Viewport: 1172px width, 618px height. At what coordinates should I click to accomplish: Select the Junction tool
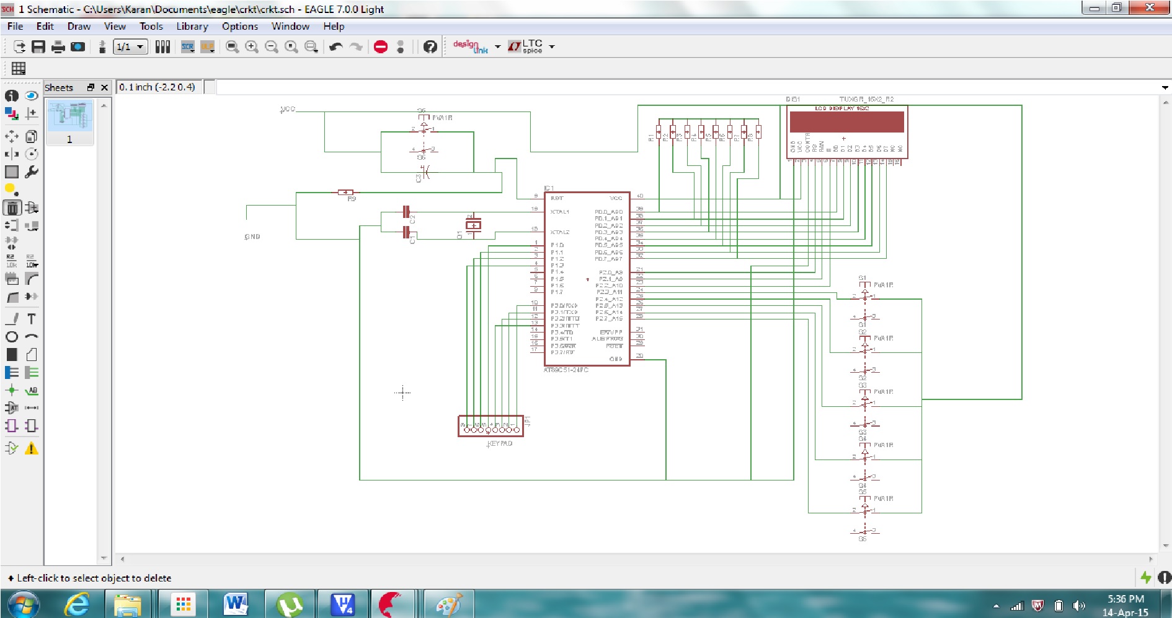pos(12,390)
